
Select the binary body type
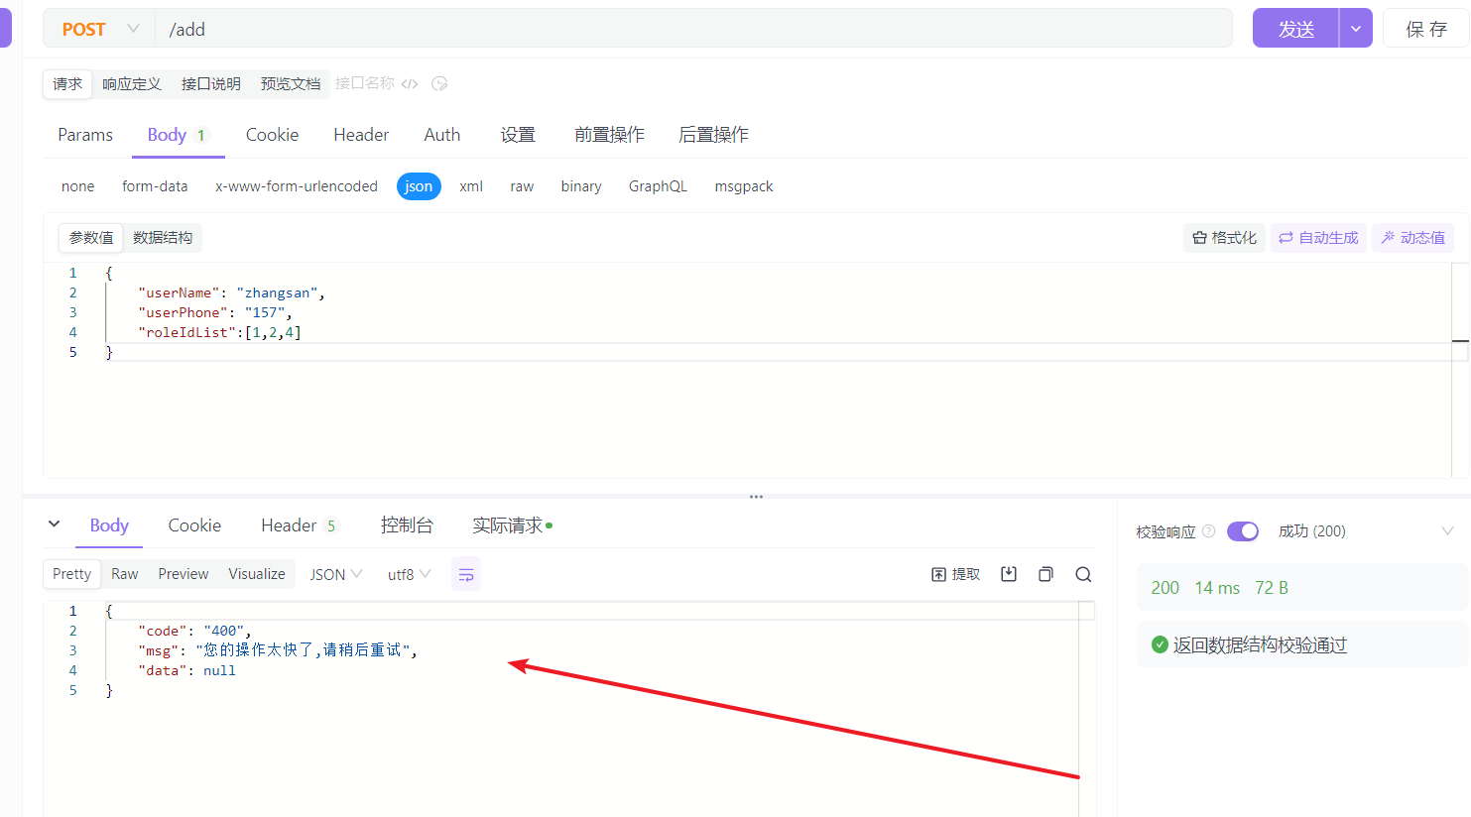coord(581,186)
